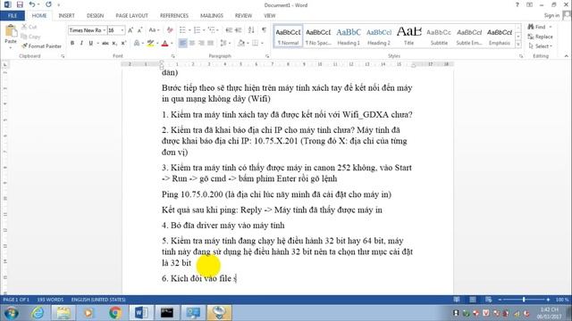The width and height of the screenshot is (572, 321).
Task: Switch to the DESIGN tab
Action: (x=96, y=16)
